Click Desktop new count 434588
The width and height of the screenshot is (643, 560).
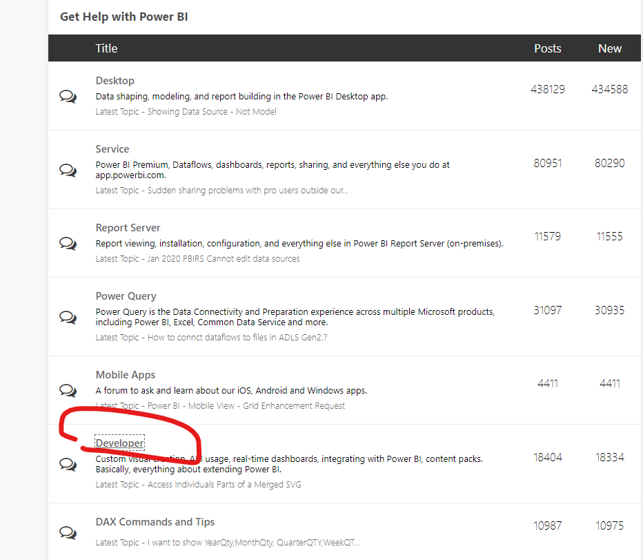[610, 89]
